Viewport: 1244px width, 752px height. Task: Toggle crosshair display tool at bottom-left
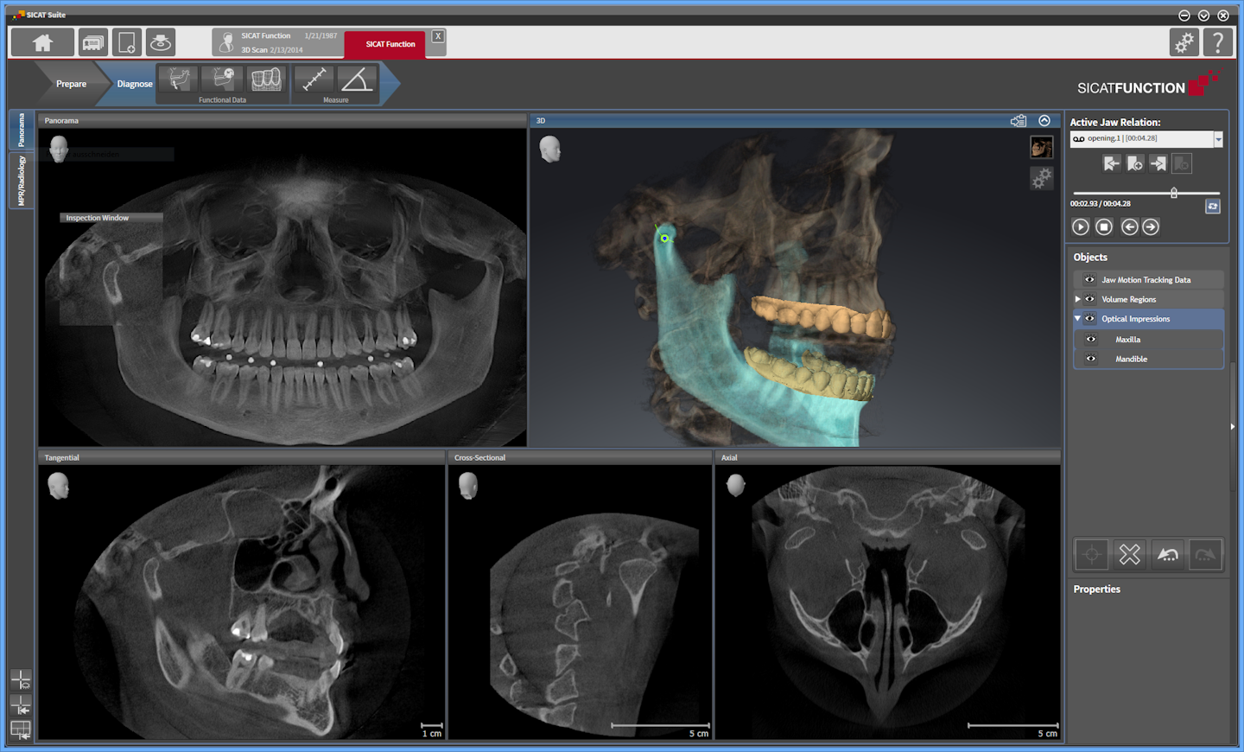(x=21, y=680)
